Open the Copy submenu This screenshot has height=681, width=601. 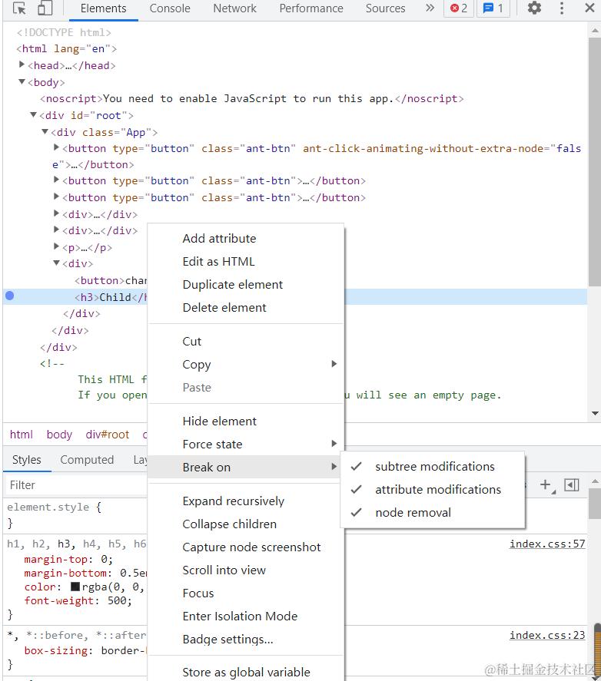[246, 365]
